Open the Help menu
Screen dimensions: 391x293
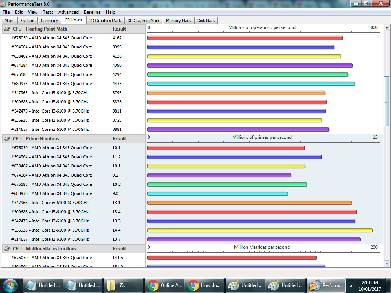point(110,12)
